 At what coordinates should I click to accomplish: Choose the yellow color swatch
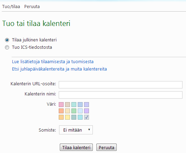tap(68, 117)
